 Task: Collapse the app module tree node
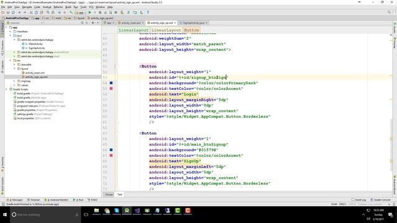pyautogui.click(x=6, y=27)
